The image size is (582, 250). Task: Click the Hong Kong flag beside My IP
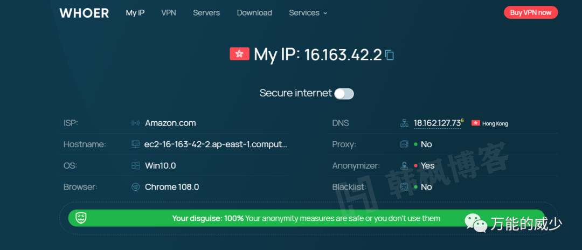239,54
